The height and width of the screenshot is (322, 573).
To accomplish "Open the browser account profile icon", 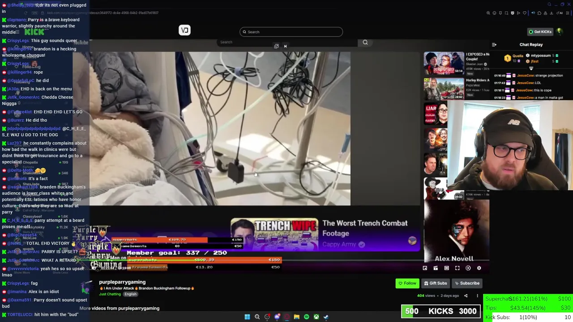I will (545, 13).
